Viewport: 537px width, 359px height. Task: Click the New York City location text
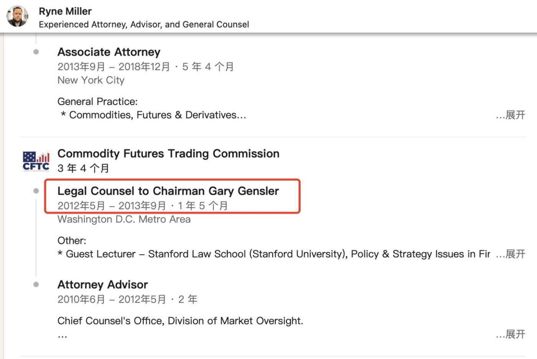[91, 80]
